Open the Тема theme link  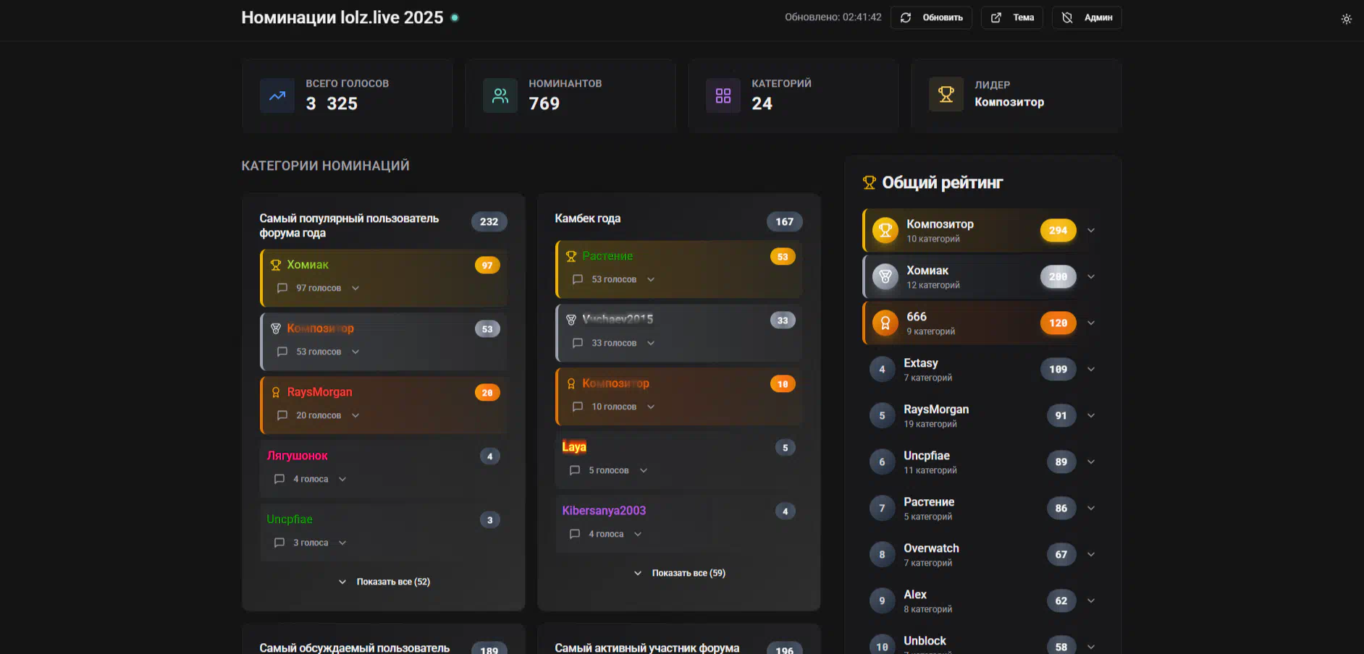[x=1011, y=17]
